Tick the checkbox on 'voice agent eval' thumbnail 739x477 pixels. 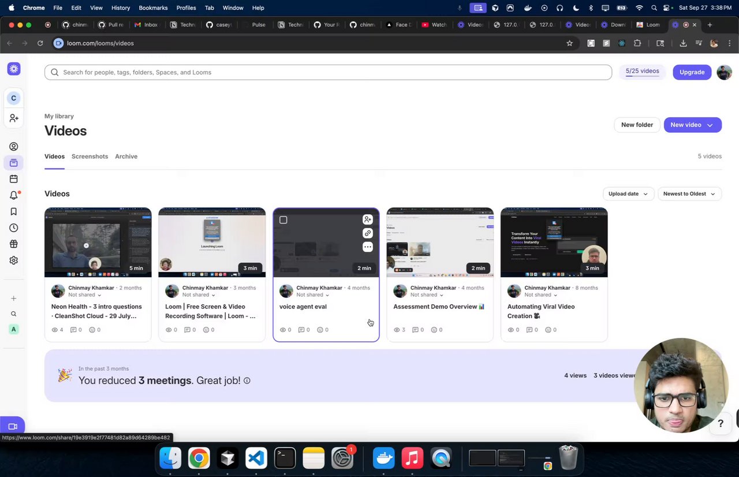click(283, 220)
